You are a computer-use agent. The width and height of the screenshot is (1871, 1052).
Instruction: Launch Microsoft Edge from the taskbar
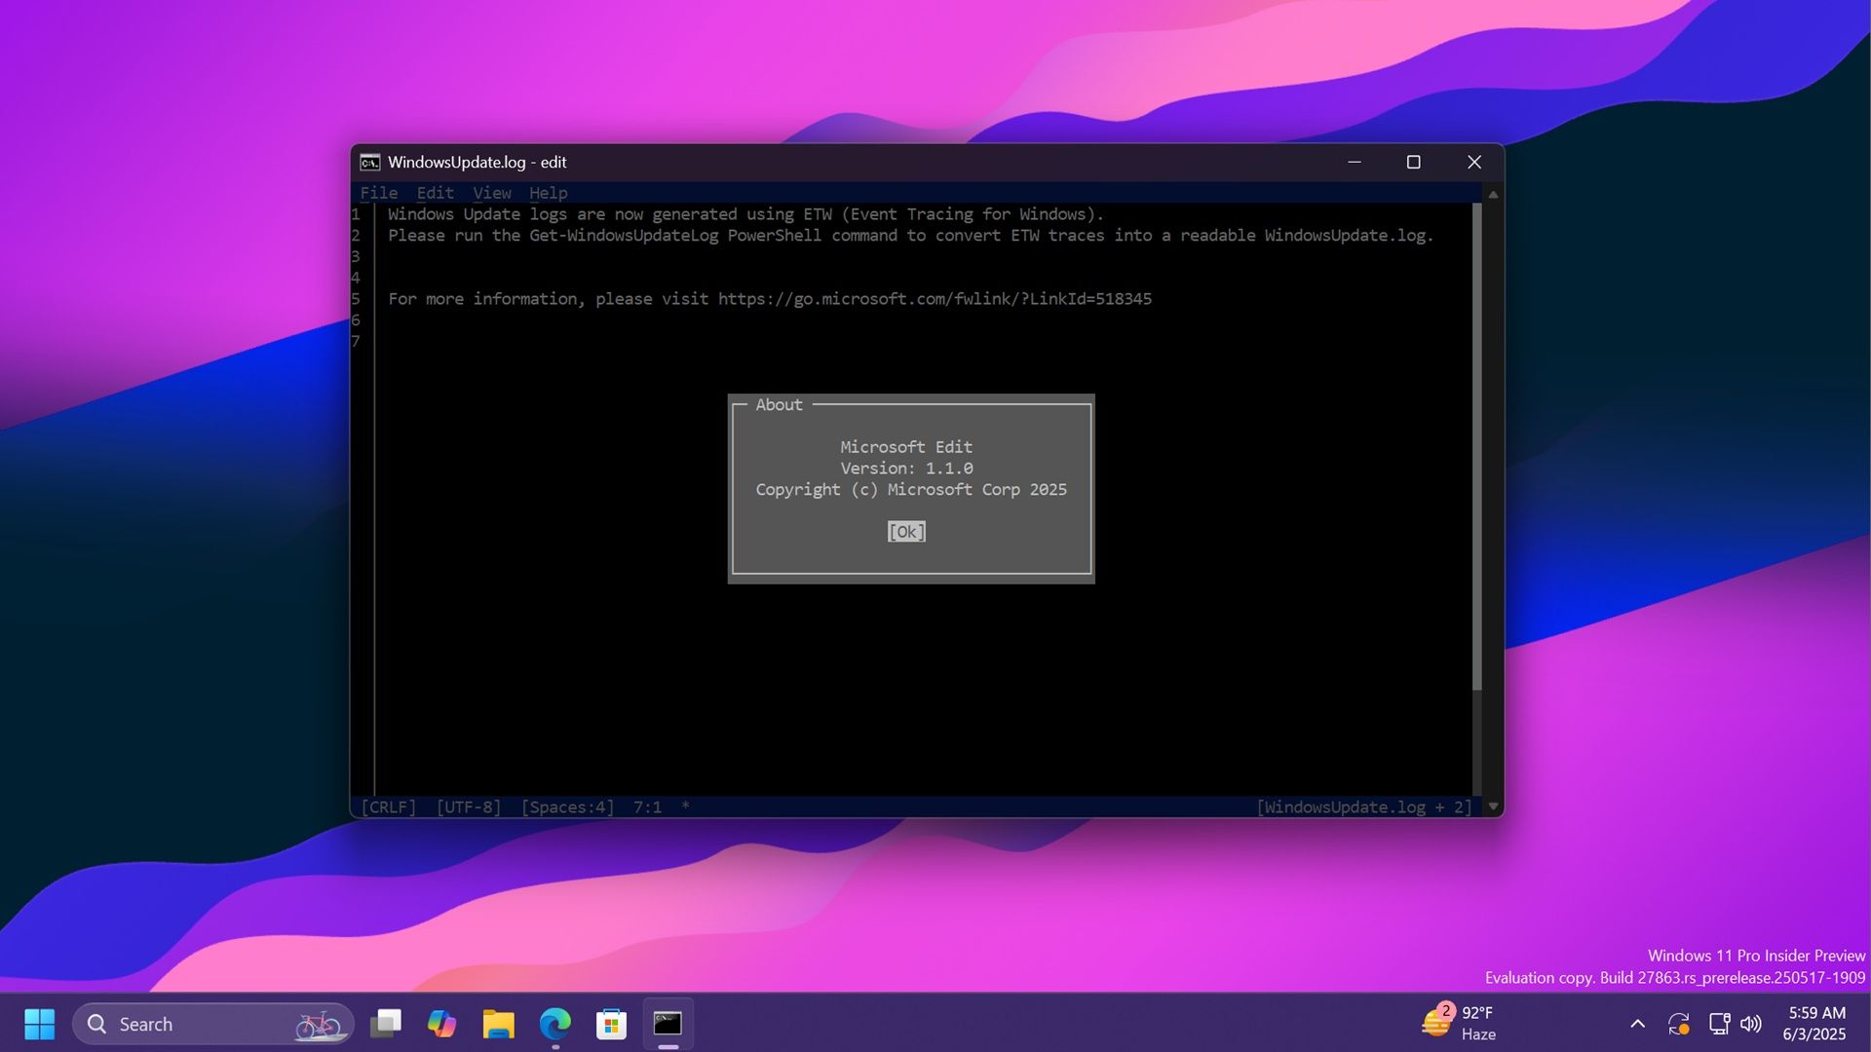554,1024
